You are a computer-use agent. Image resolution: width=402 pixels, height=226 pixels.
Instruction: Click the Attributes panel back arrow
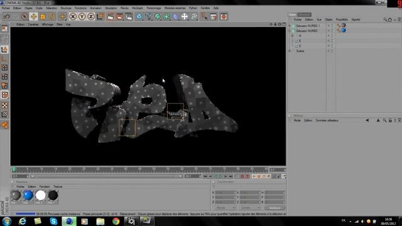click(x=367, y=120)
